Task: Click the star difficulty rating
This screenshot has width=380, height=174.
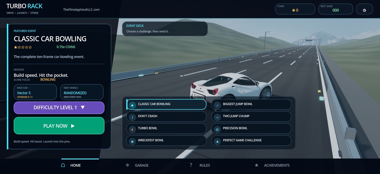Action: coord(23,47)
